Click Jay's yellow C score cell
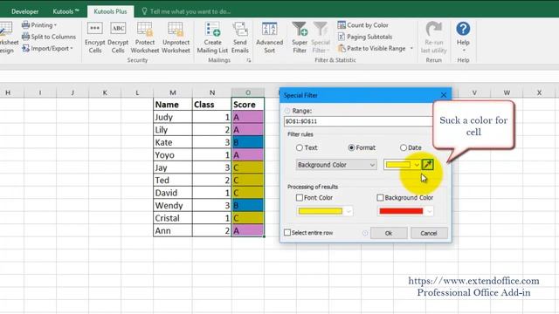 pos(248,167)
